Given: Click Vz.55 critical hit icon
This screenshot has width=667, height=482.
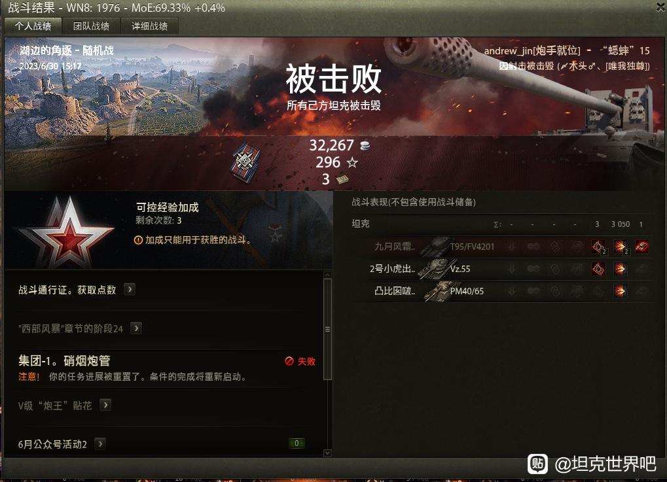Looking at the screenshot, I should [x=598, y=269].
